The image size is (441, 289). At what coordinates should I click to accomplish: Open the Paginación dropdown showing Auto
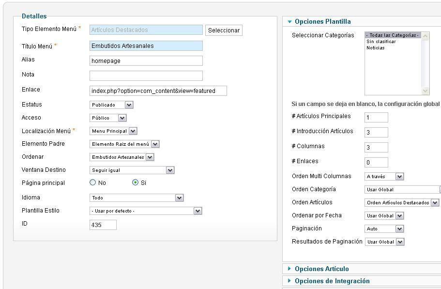384,229
